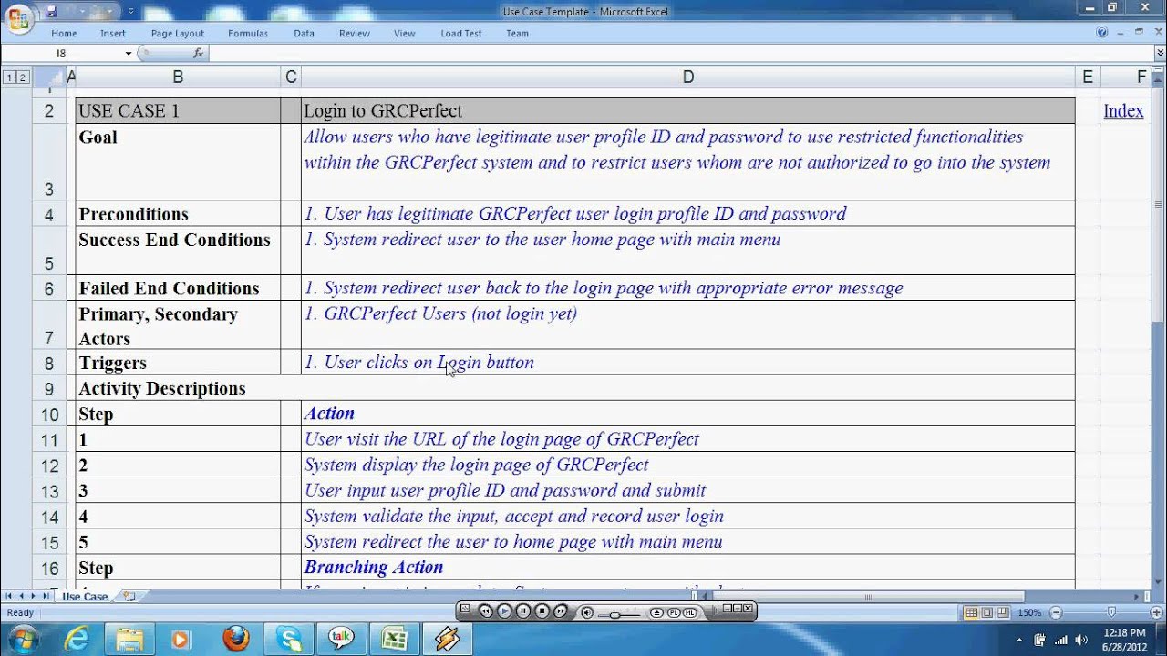Click into the formula bar field

pyautogui.click(x=679, y=54)
